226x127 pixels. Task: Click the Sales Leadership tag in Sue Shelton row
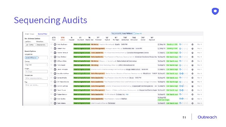click(97, 57)
